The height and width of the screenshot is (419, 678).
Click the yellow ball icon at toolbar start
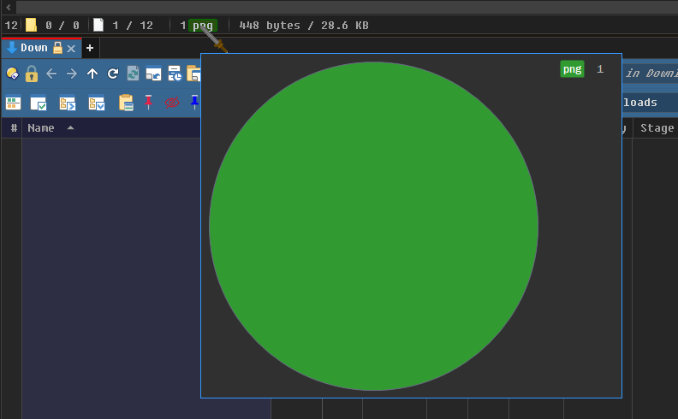13,74
